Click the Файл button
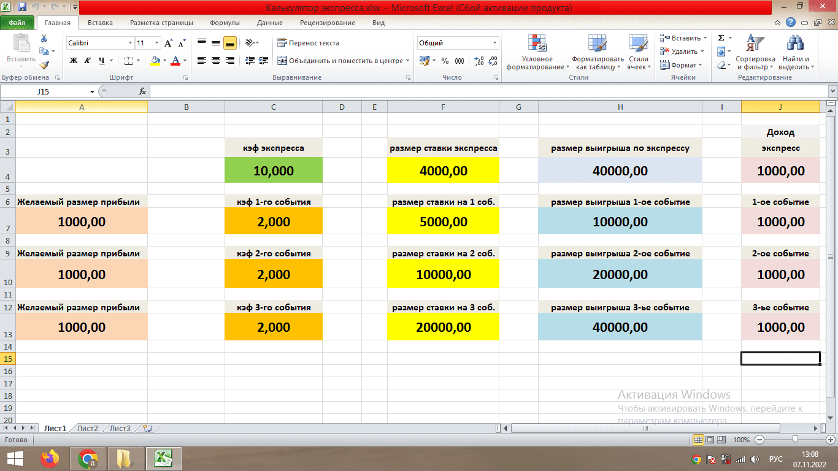 click(17, 23)
